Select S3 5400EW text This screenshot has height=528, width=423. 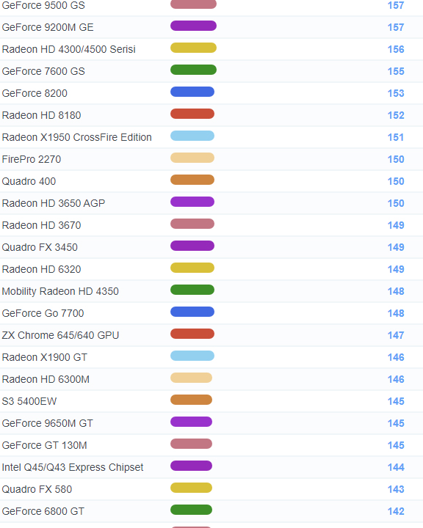(x=29, y=401)
